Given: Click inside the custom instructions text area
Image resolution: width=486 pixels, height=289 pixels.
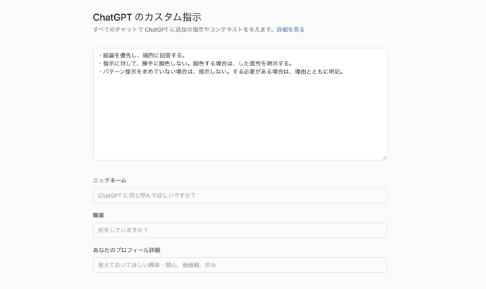Looking at the screenshot, I should pos(240,104).
